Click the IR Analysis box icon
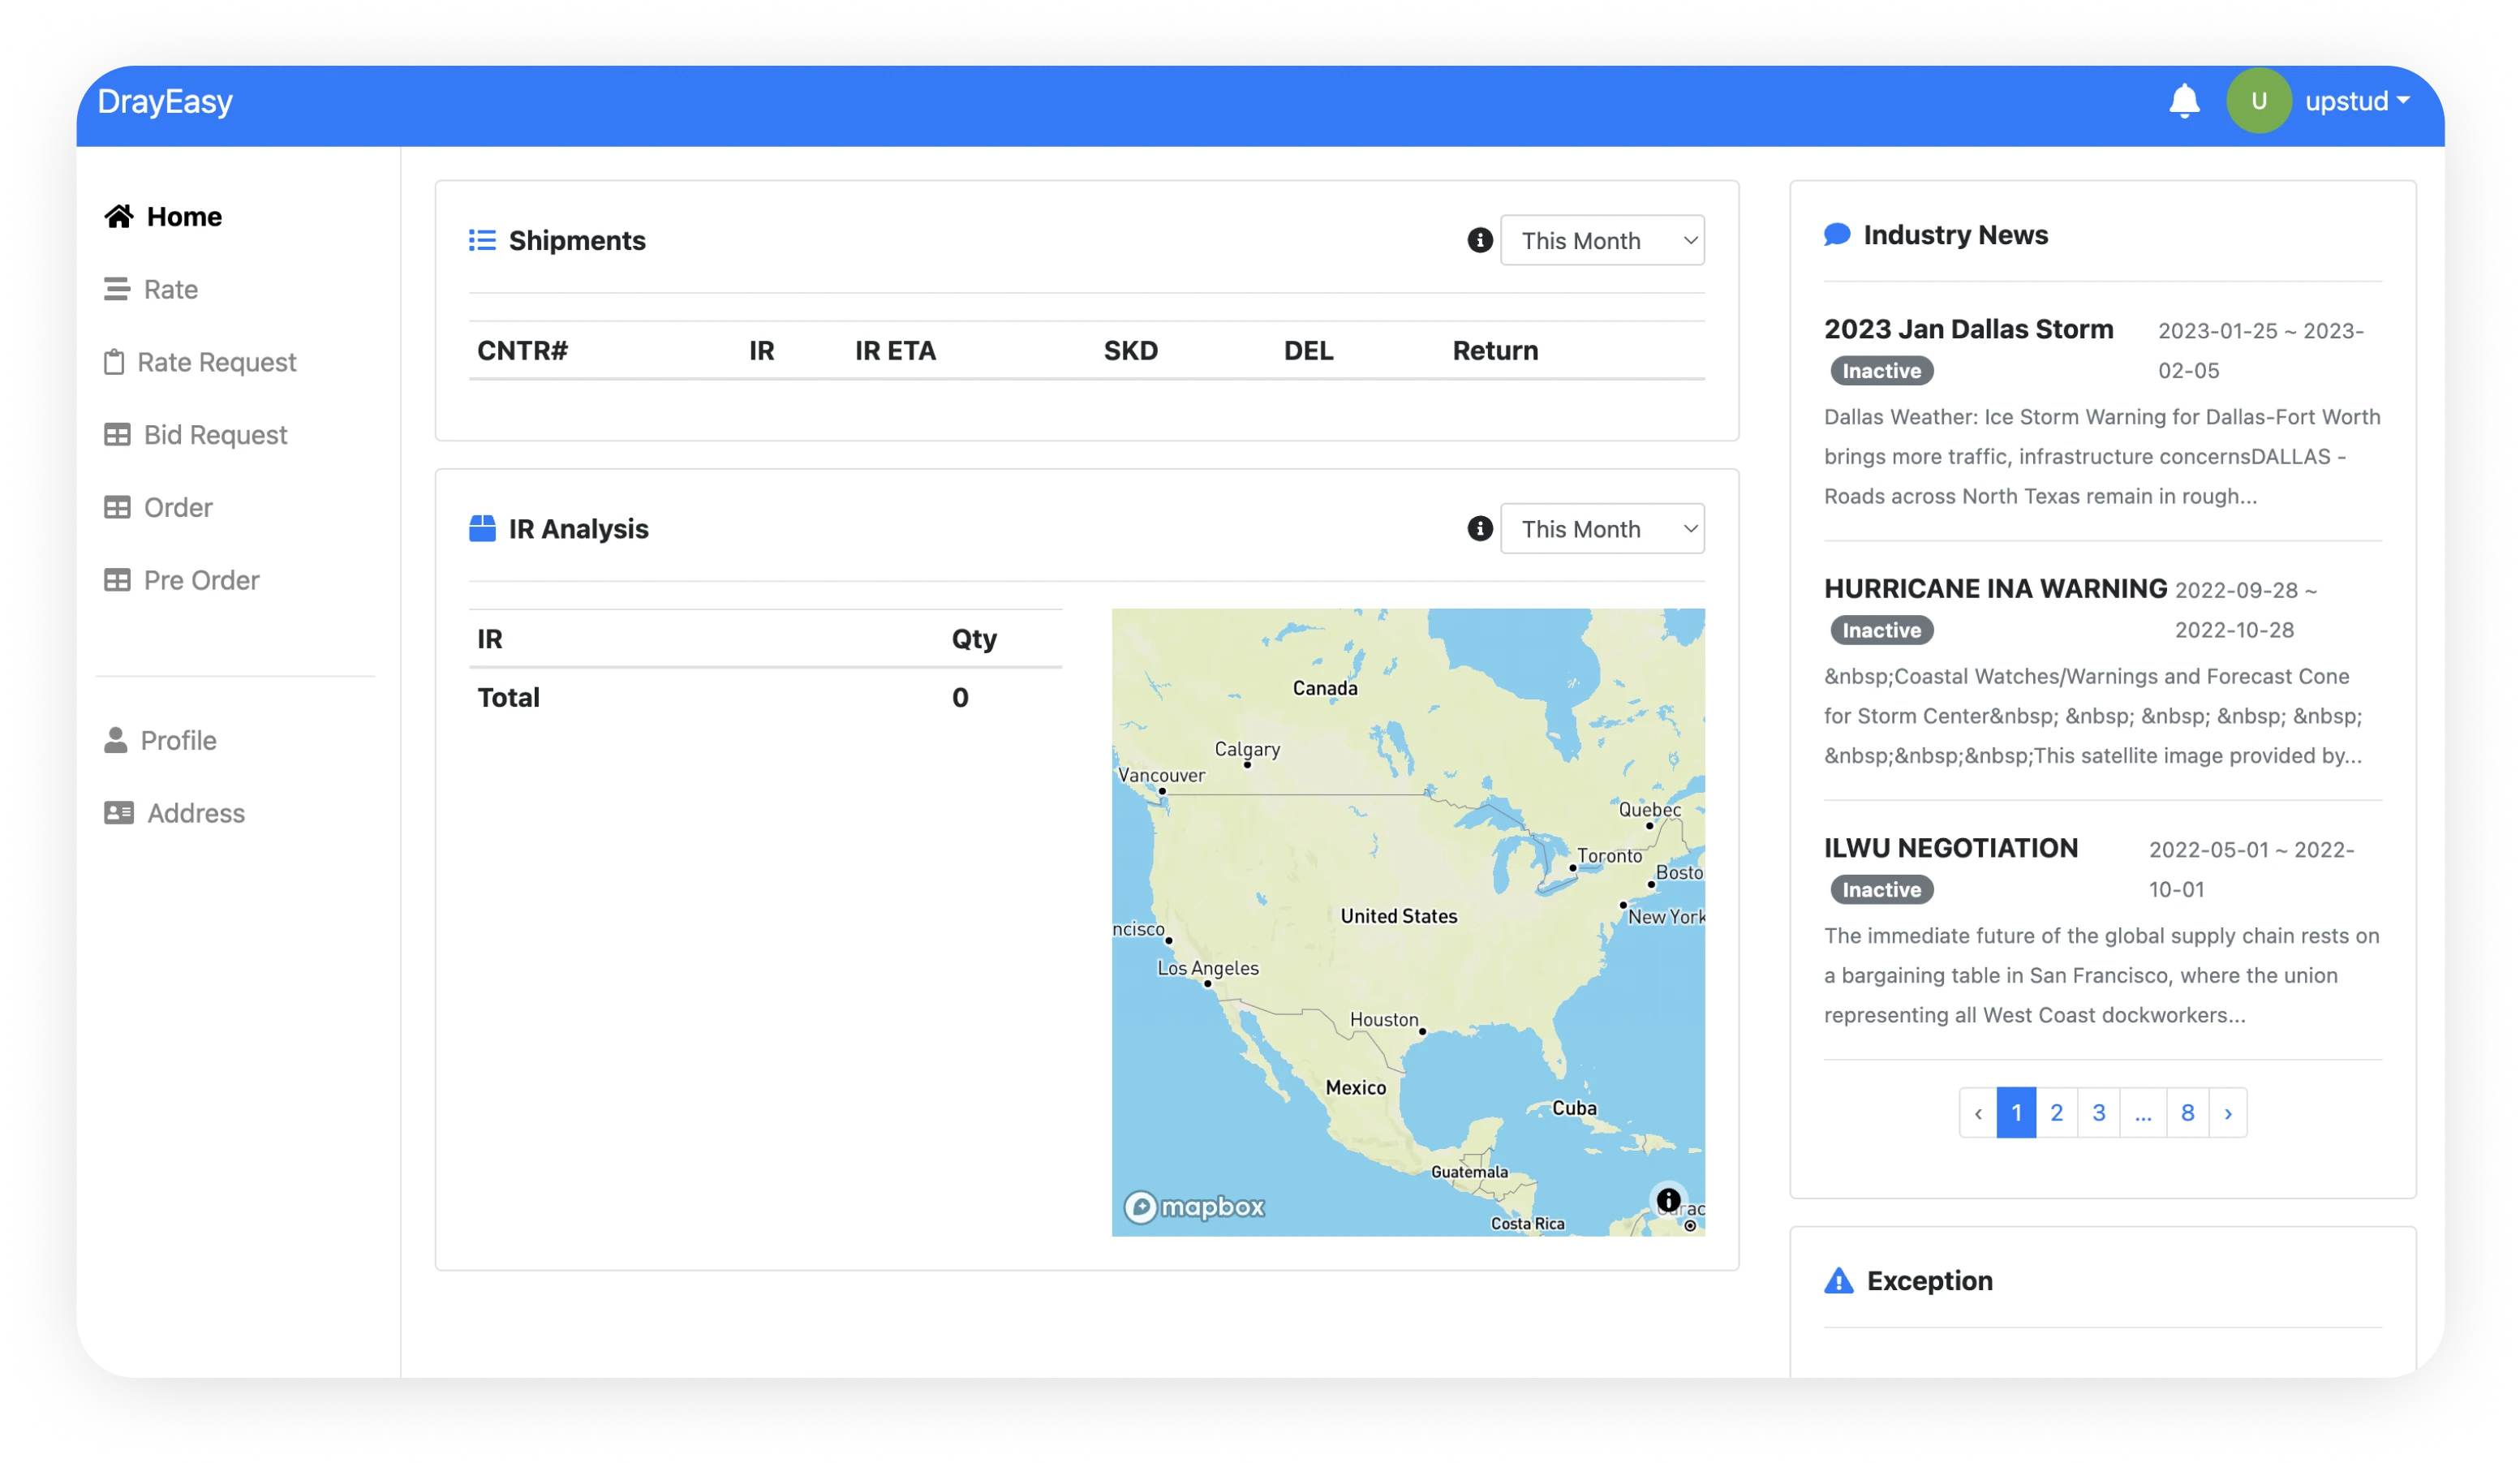 click(x=482, y=528)
